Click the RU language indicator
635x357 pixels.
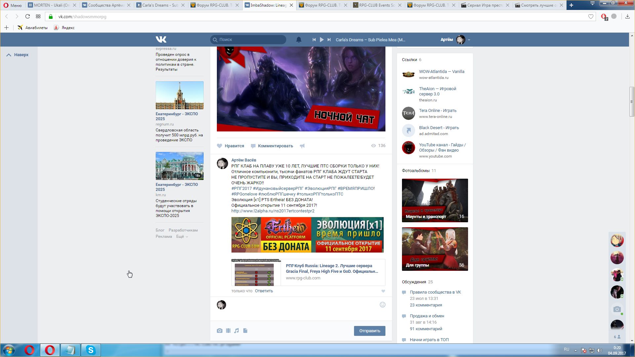click(567, 349)
